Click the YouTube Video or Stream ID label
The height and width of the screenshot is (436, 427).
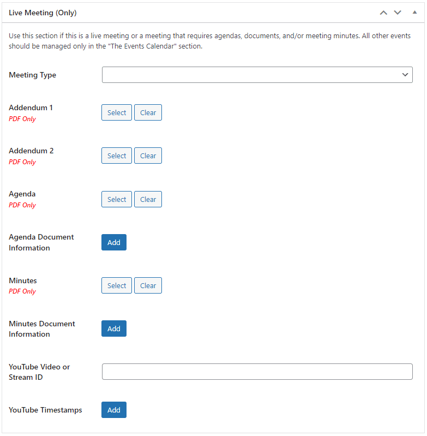(x=39, y=372)
